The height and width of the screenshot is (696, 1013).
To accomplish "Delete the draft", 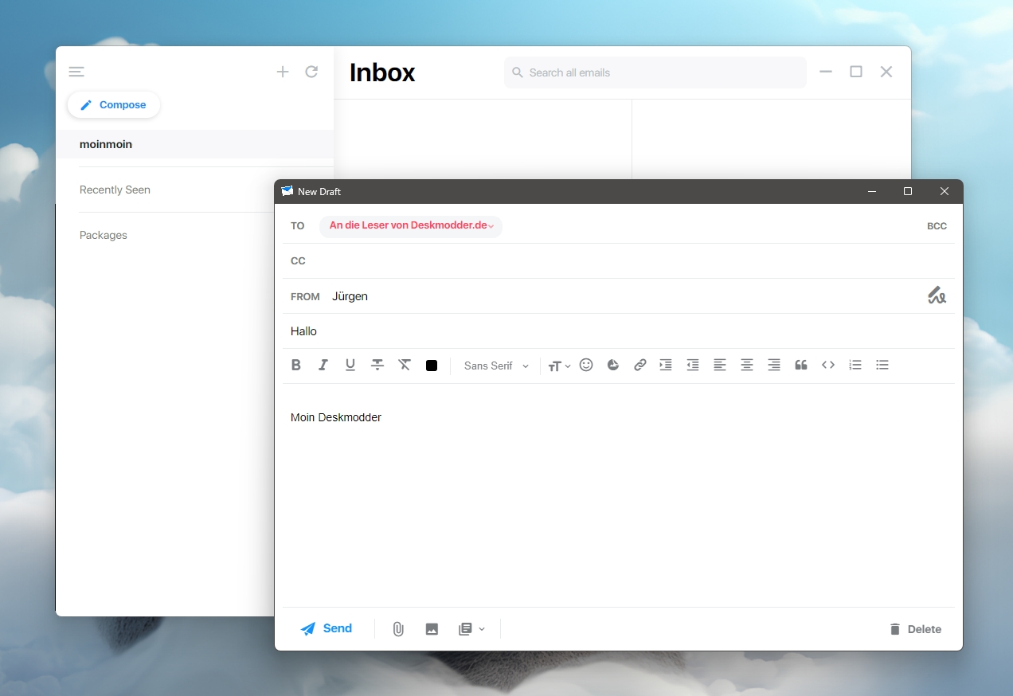I will (915, 629).
